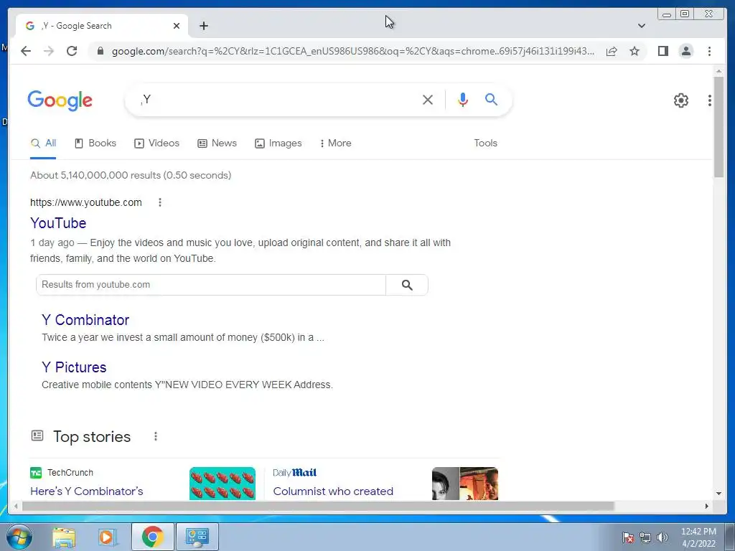Switch to the Videos tab
Image resolution: width=735 pixels, height=551 pixels.
click(x=156, y=143)
